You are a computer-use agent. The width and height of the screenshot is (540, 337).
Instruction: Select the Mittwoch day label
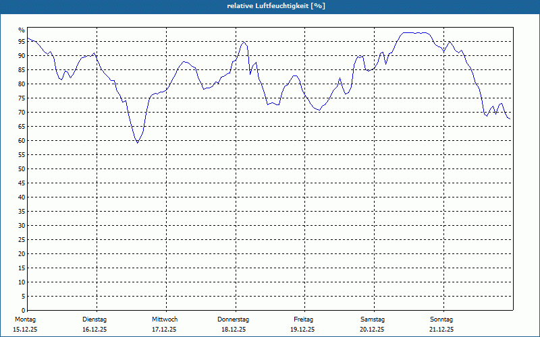[165, 319]
